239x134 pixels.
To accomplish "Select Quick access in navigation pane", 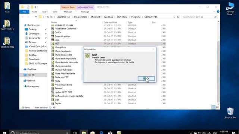I will 33,25.
